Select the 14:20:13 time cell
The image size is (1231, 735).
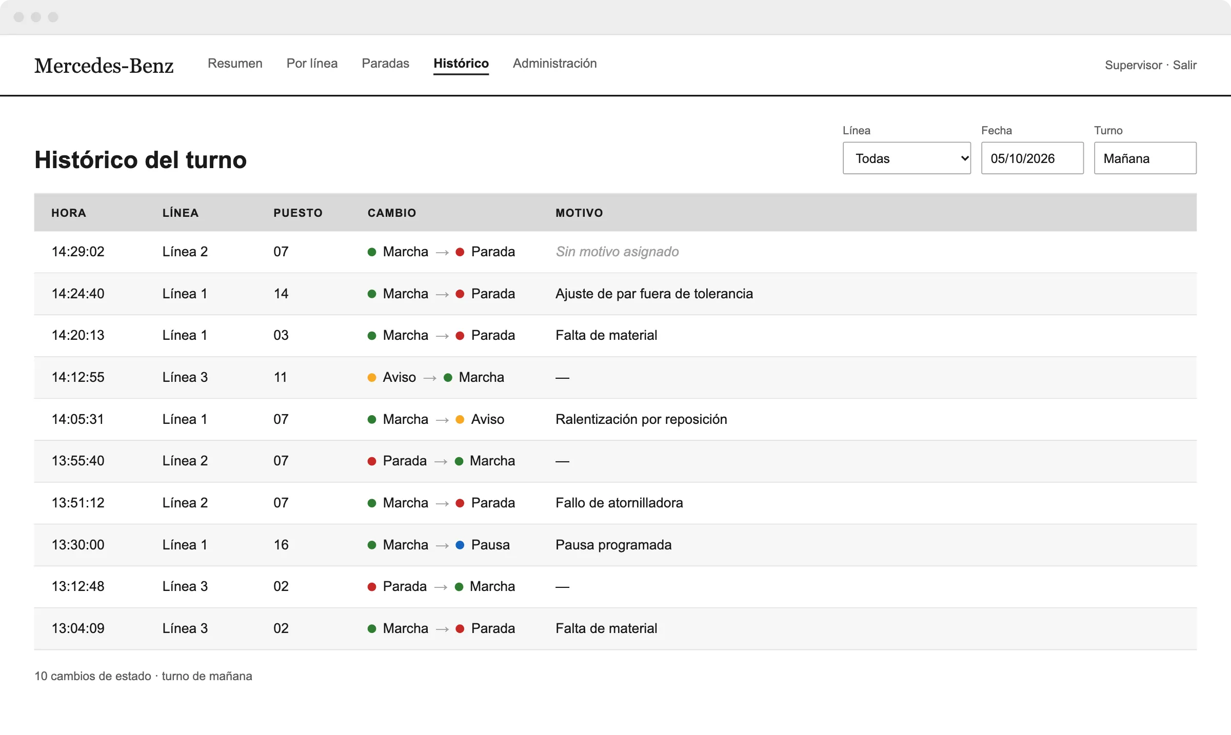78,335
